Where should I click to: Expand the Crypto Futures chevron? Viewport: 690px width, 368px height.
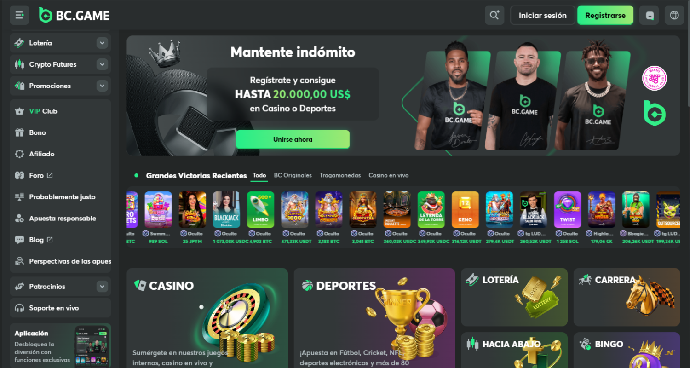click(102, 64)
